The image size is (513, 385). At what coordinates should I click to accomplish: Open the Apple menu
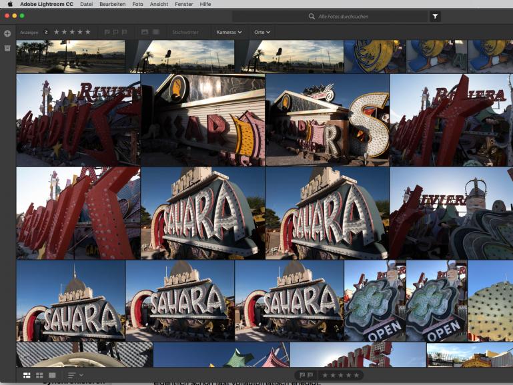(x=10, y=4)
